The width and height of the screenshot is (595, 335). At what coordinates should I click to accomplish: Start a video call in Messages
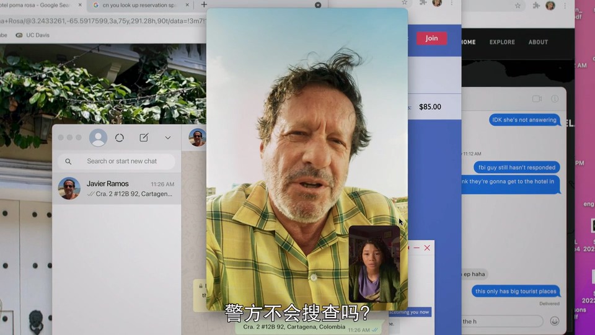[537, 99]
